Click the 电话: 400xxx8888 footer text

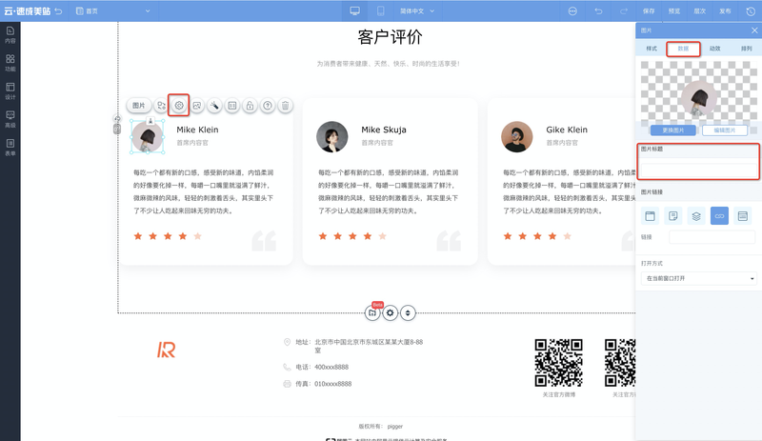point(322,367)
